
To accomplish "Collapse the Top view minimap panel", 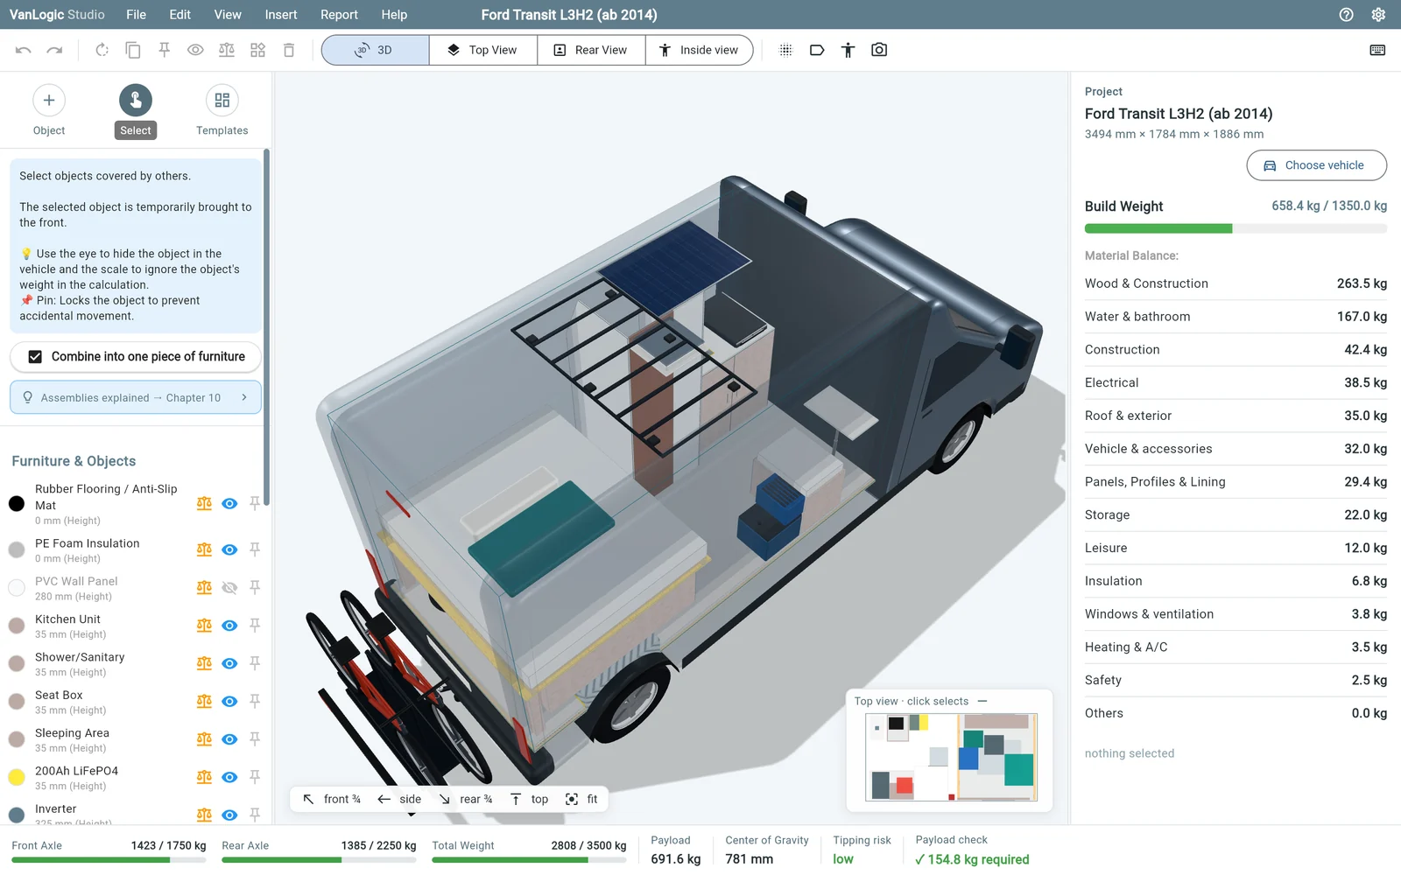I will (x=982, y=701).
